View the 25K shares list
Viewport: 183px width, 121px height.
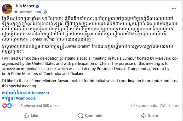[x=169, y=106]
